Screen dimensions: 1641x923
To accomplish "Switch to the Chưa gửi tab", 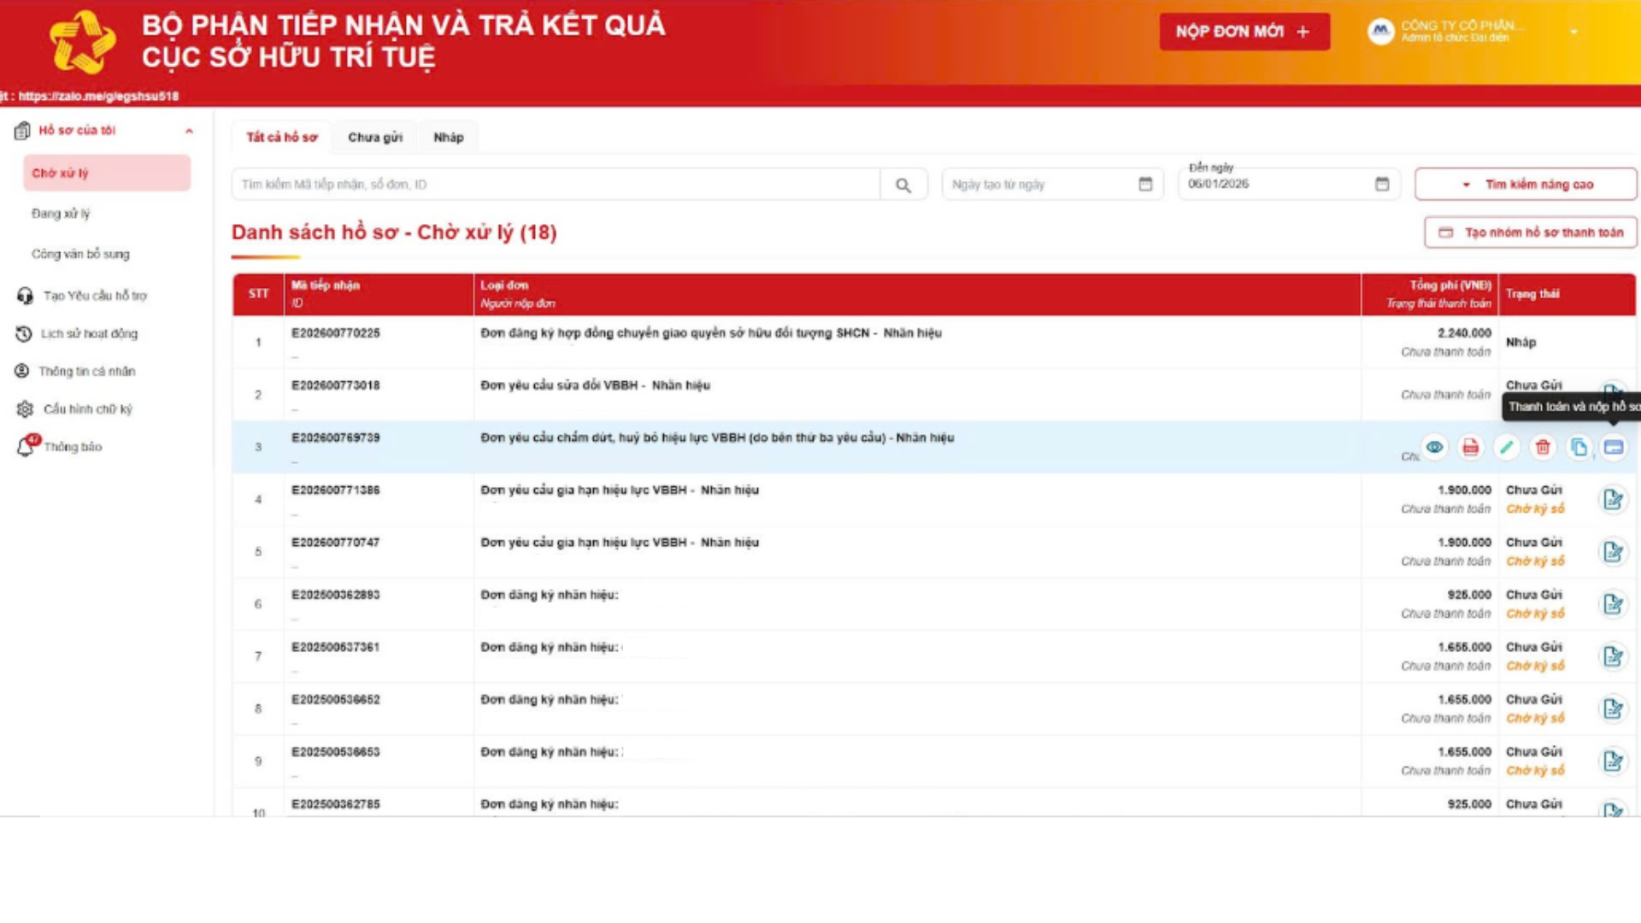I will 374,137.
